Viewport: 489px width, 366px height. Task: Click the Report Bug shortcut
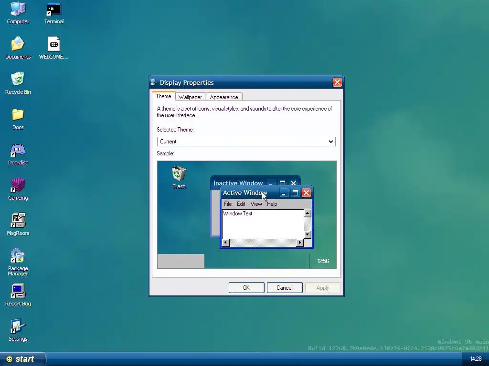(x=18, y=295)
